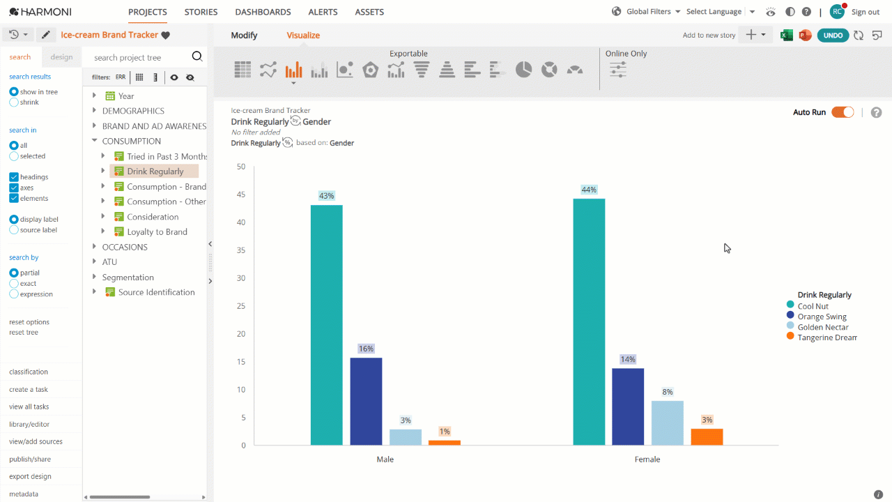892x502 pixels.
Task: Select the donut chart icon
Action: 549,69
